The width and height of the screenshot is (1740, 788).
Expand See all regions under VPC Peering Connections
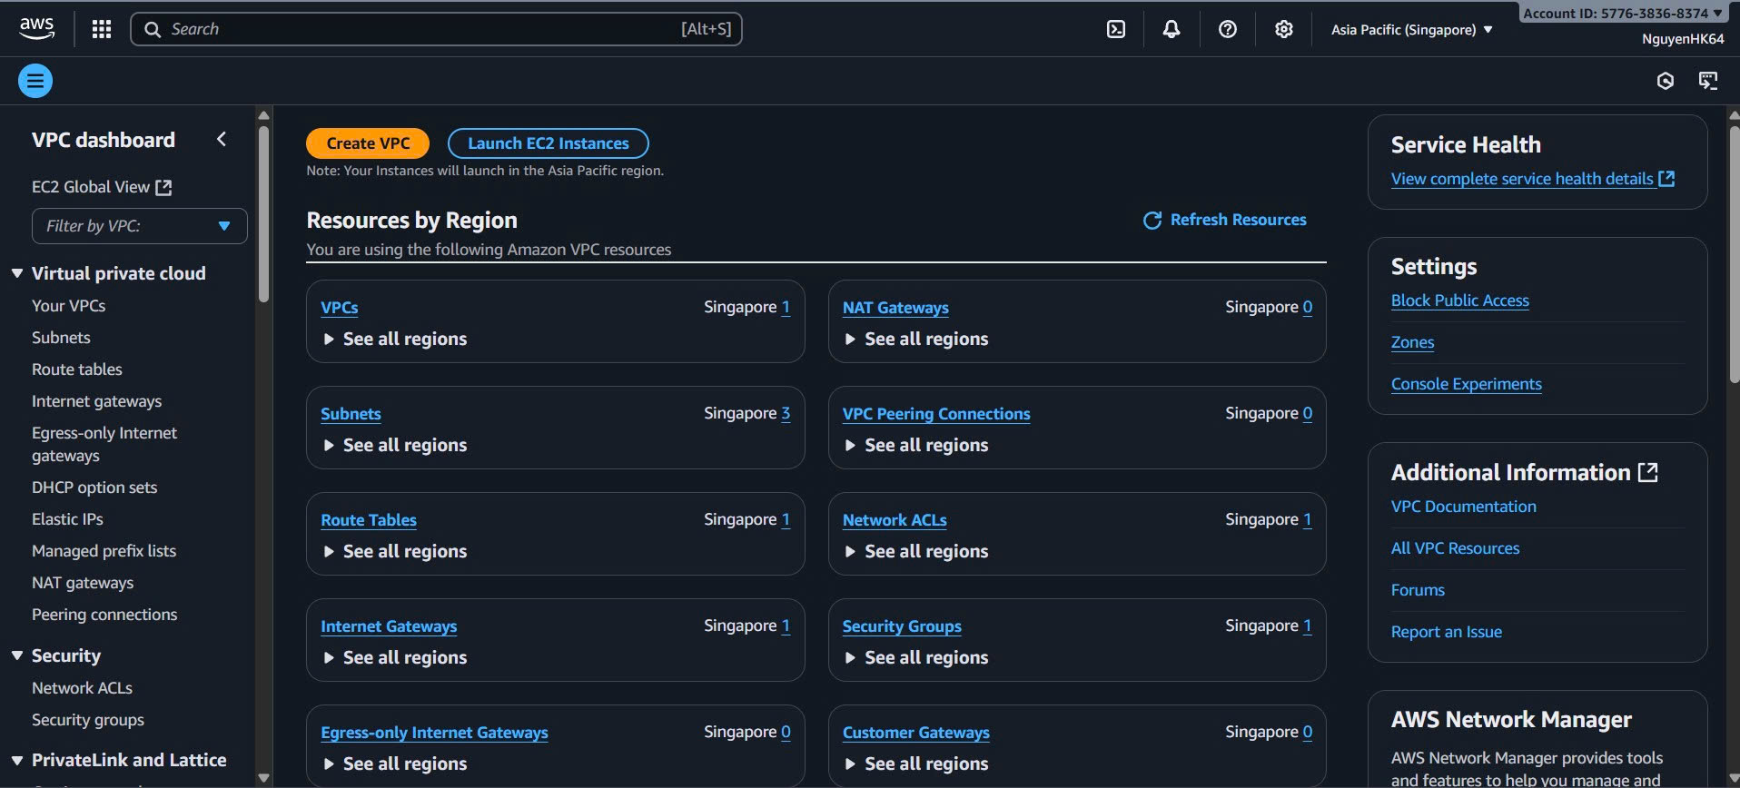tap(916, 445)
